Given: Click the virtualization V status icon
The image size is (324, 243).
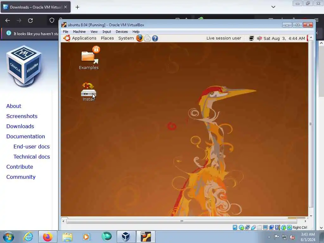Looking at the screenshot, I should coord(277,227).
